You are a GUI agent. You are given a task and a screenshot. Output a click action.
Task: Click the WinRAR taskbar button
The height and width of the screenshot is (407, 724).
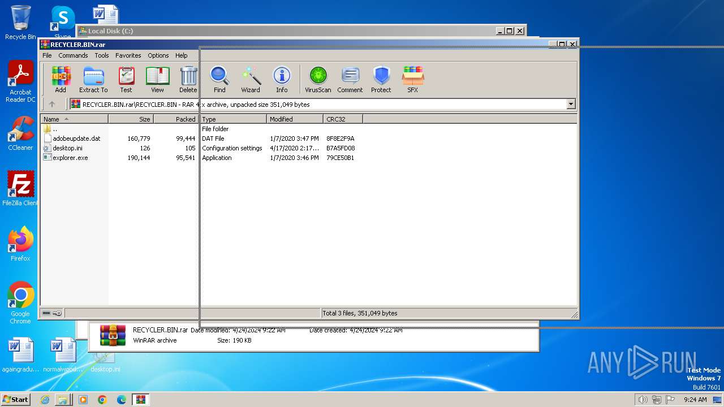pyautogui.click(x=141, y=400)
